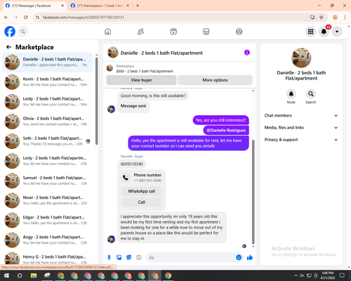Open the Friends icon in top navigation
Image resolution: width=351 pixels, height=281 pixels.
click(140, 32)
